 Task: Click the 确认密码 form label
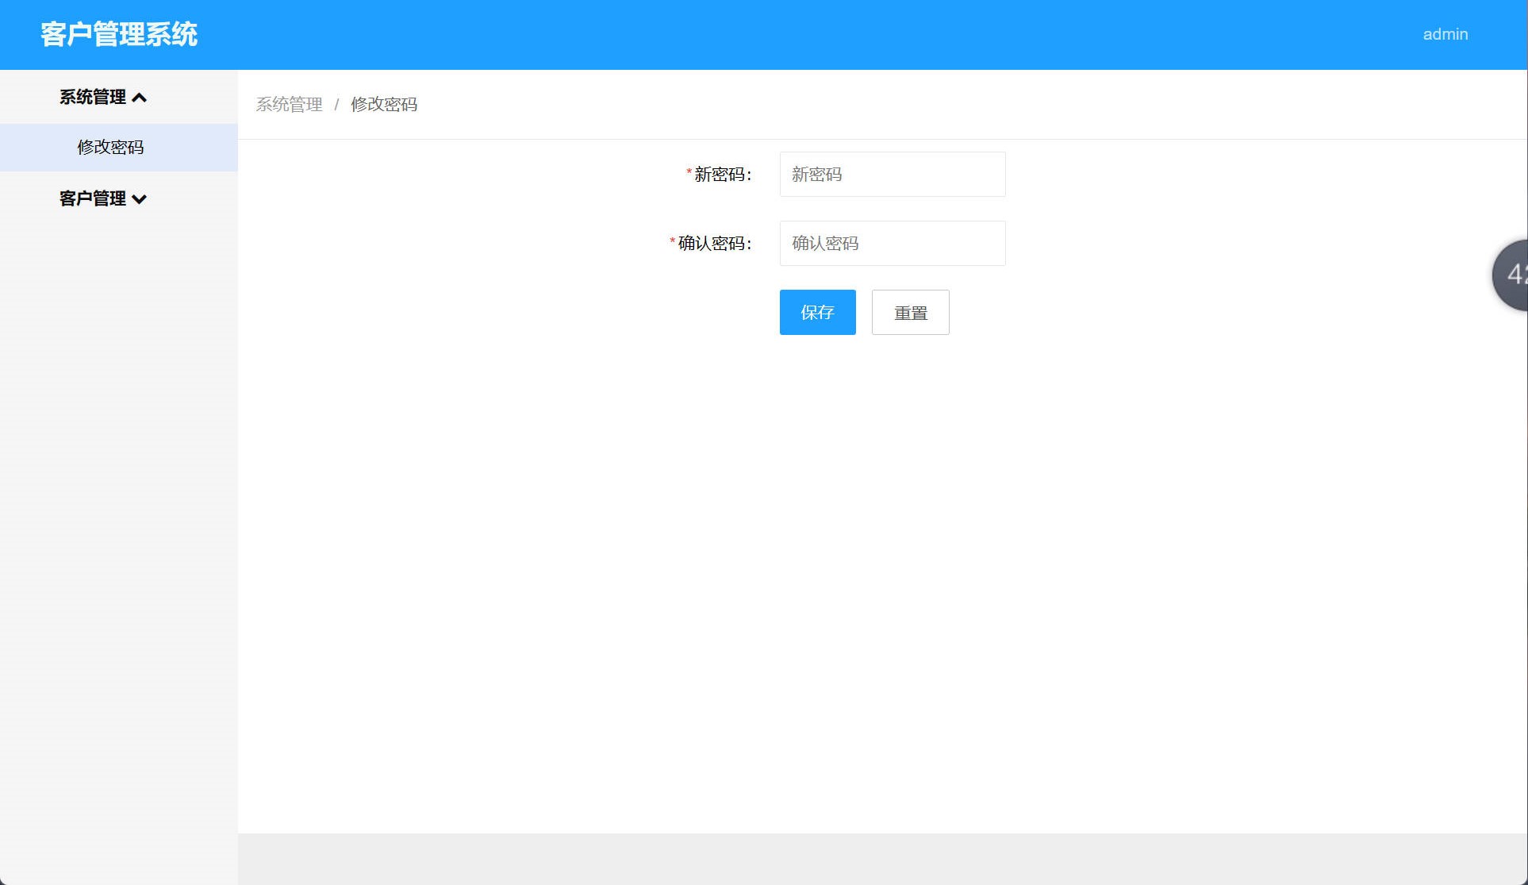712,244
